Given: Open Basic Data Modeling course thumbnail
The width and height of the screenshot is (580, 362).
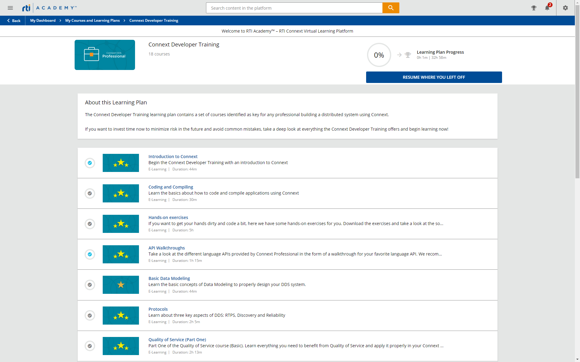Looking at the screenshot, I should coord(121,285).
